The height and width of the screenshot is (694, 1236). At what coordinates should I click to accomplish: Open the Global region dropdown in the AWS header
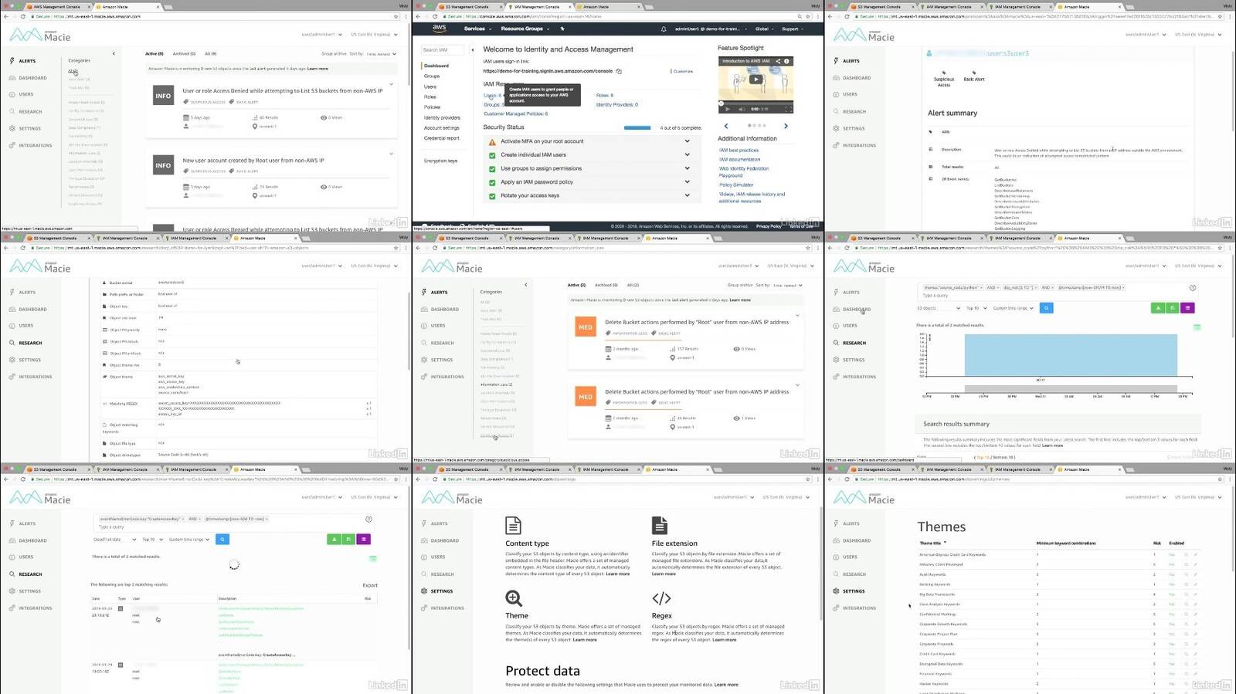[764, 29]
